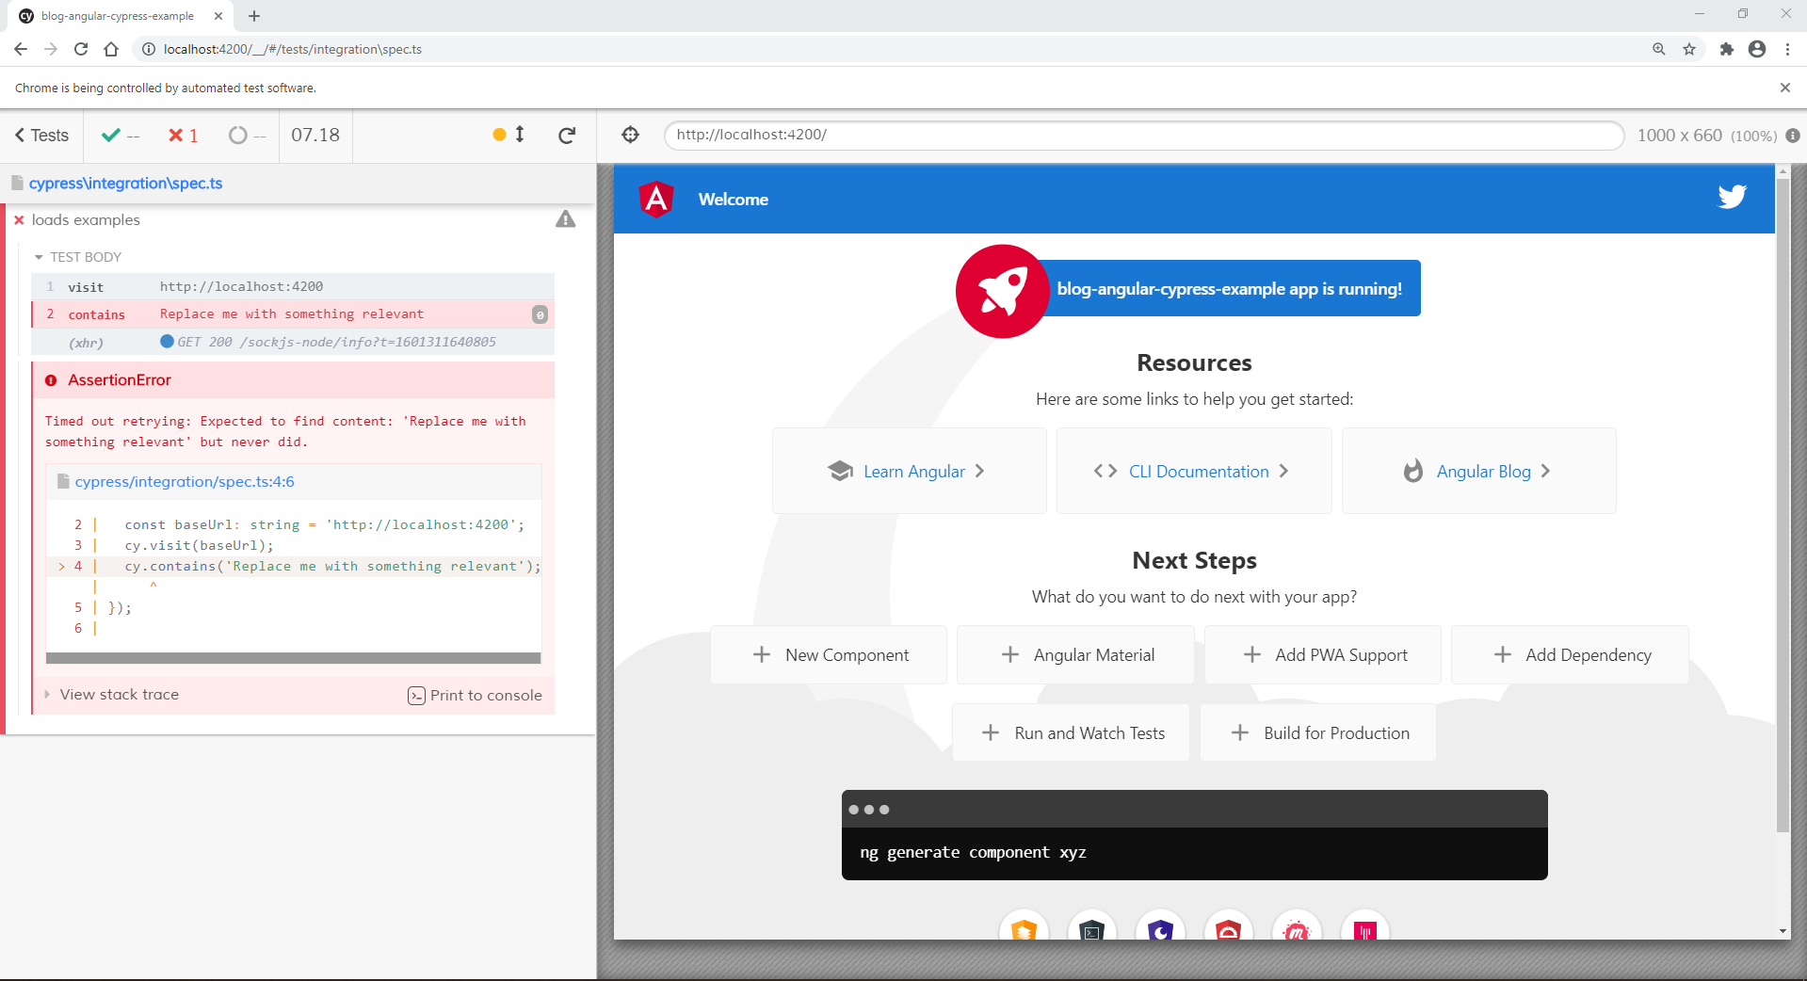Go to the Chrome home page button
The image size is (1807, 981).
point(111,49)
